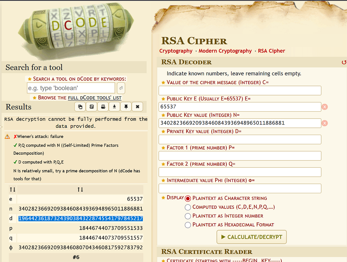Click the Wiener's attack warning icon
Screen dimensions: 347x262
[x=8, y=136]
